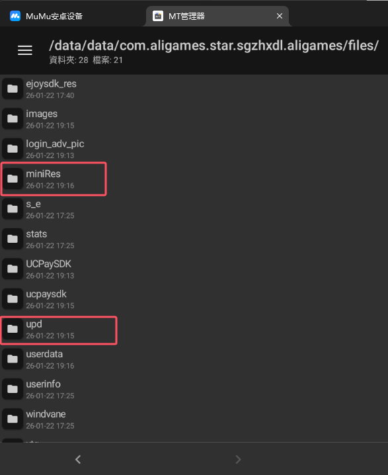Click the stats folder icon
This screenshot has height=475, width=388.
[13, 239]
